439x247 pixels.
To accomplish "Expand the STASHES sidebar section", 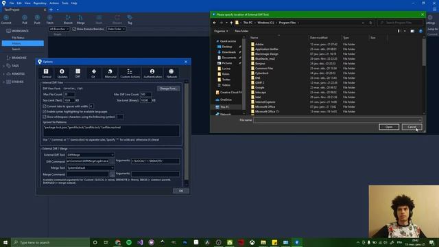I will (x=4, y=82).
